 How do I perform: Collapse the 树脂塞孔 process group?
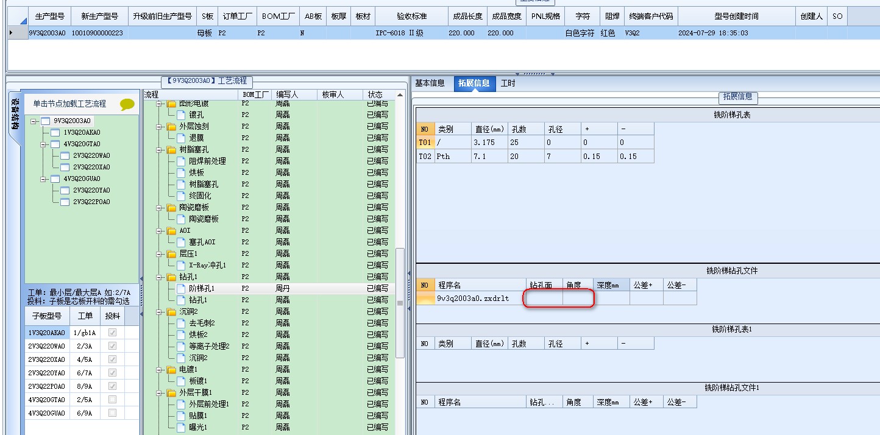pyautogui.click(x=160, y=150)
